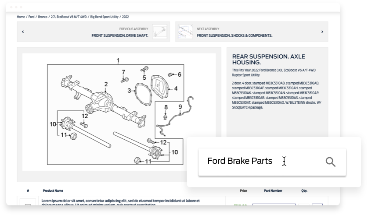Select part 4 differential cover callout
Screen dimensions: 368x215
point(176,88)
